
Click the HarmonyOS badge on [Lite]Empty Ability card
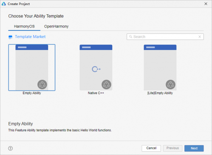coord(170,84)
